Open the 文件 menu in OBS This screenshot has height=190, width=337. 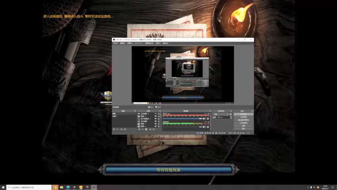(115, 43)
